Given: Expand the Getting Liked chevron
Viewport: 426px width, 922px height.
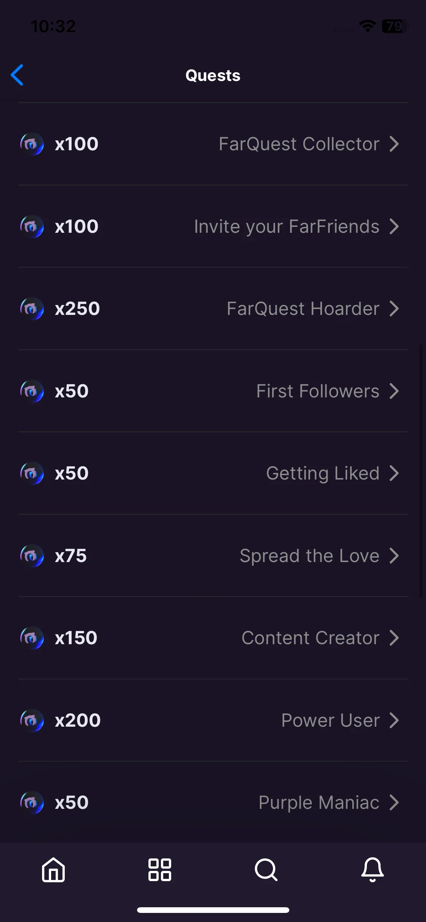Looking at the screenshot, I should tap(394, 473).
